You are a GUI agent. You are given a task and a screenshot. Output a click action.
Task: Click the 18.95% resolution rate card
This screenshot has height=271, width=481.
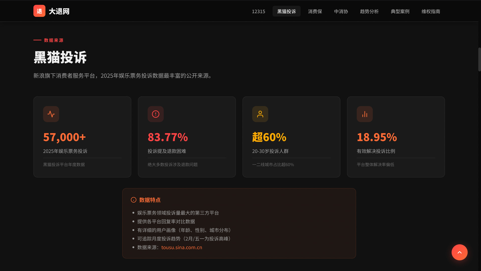pyautogui.click(x=396, y=137)
